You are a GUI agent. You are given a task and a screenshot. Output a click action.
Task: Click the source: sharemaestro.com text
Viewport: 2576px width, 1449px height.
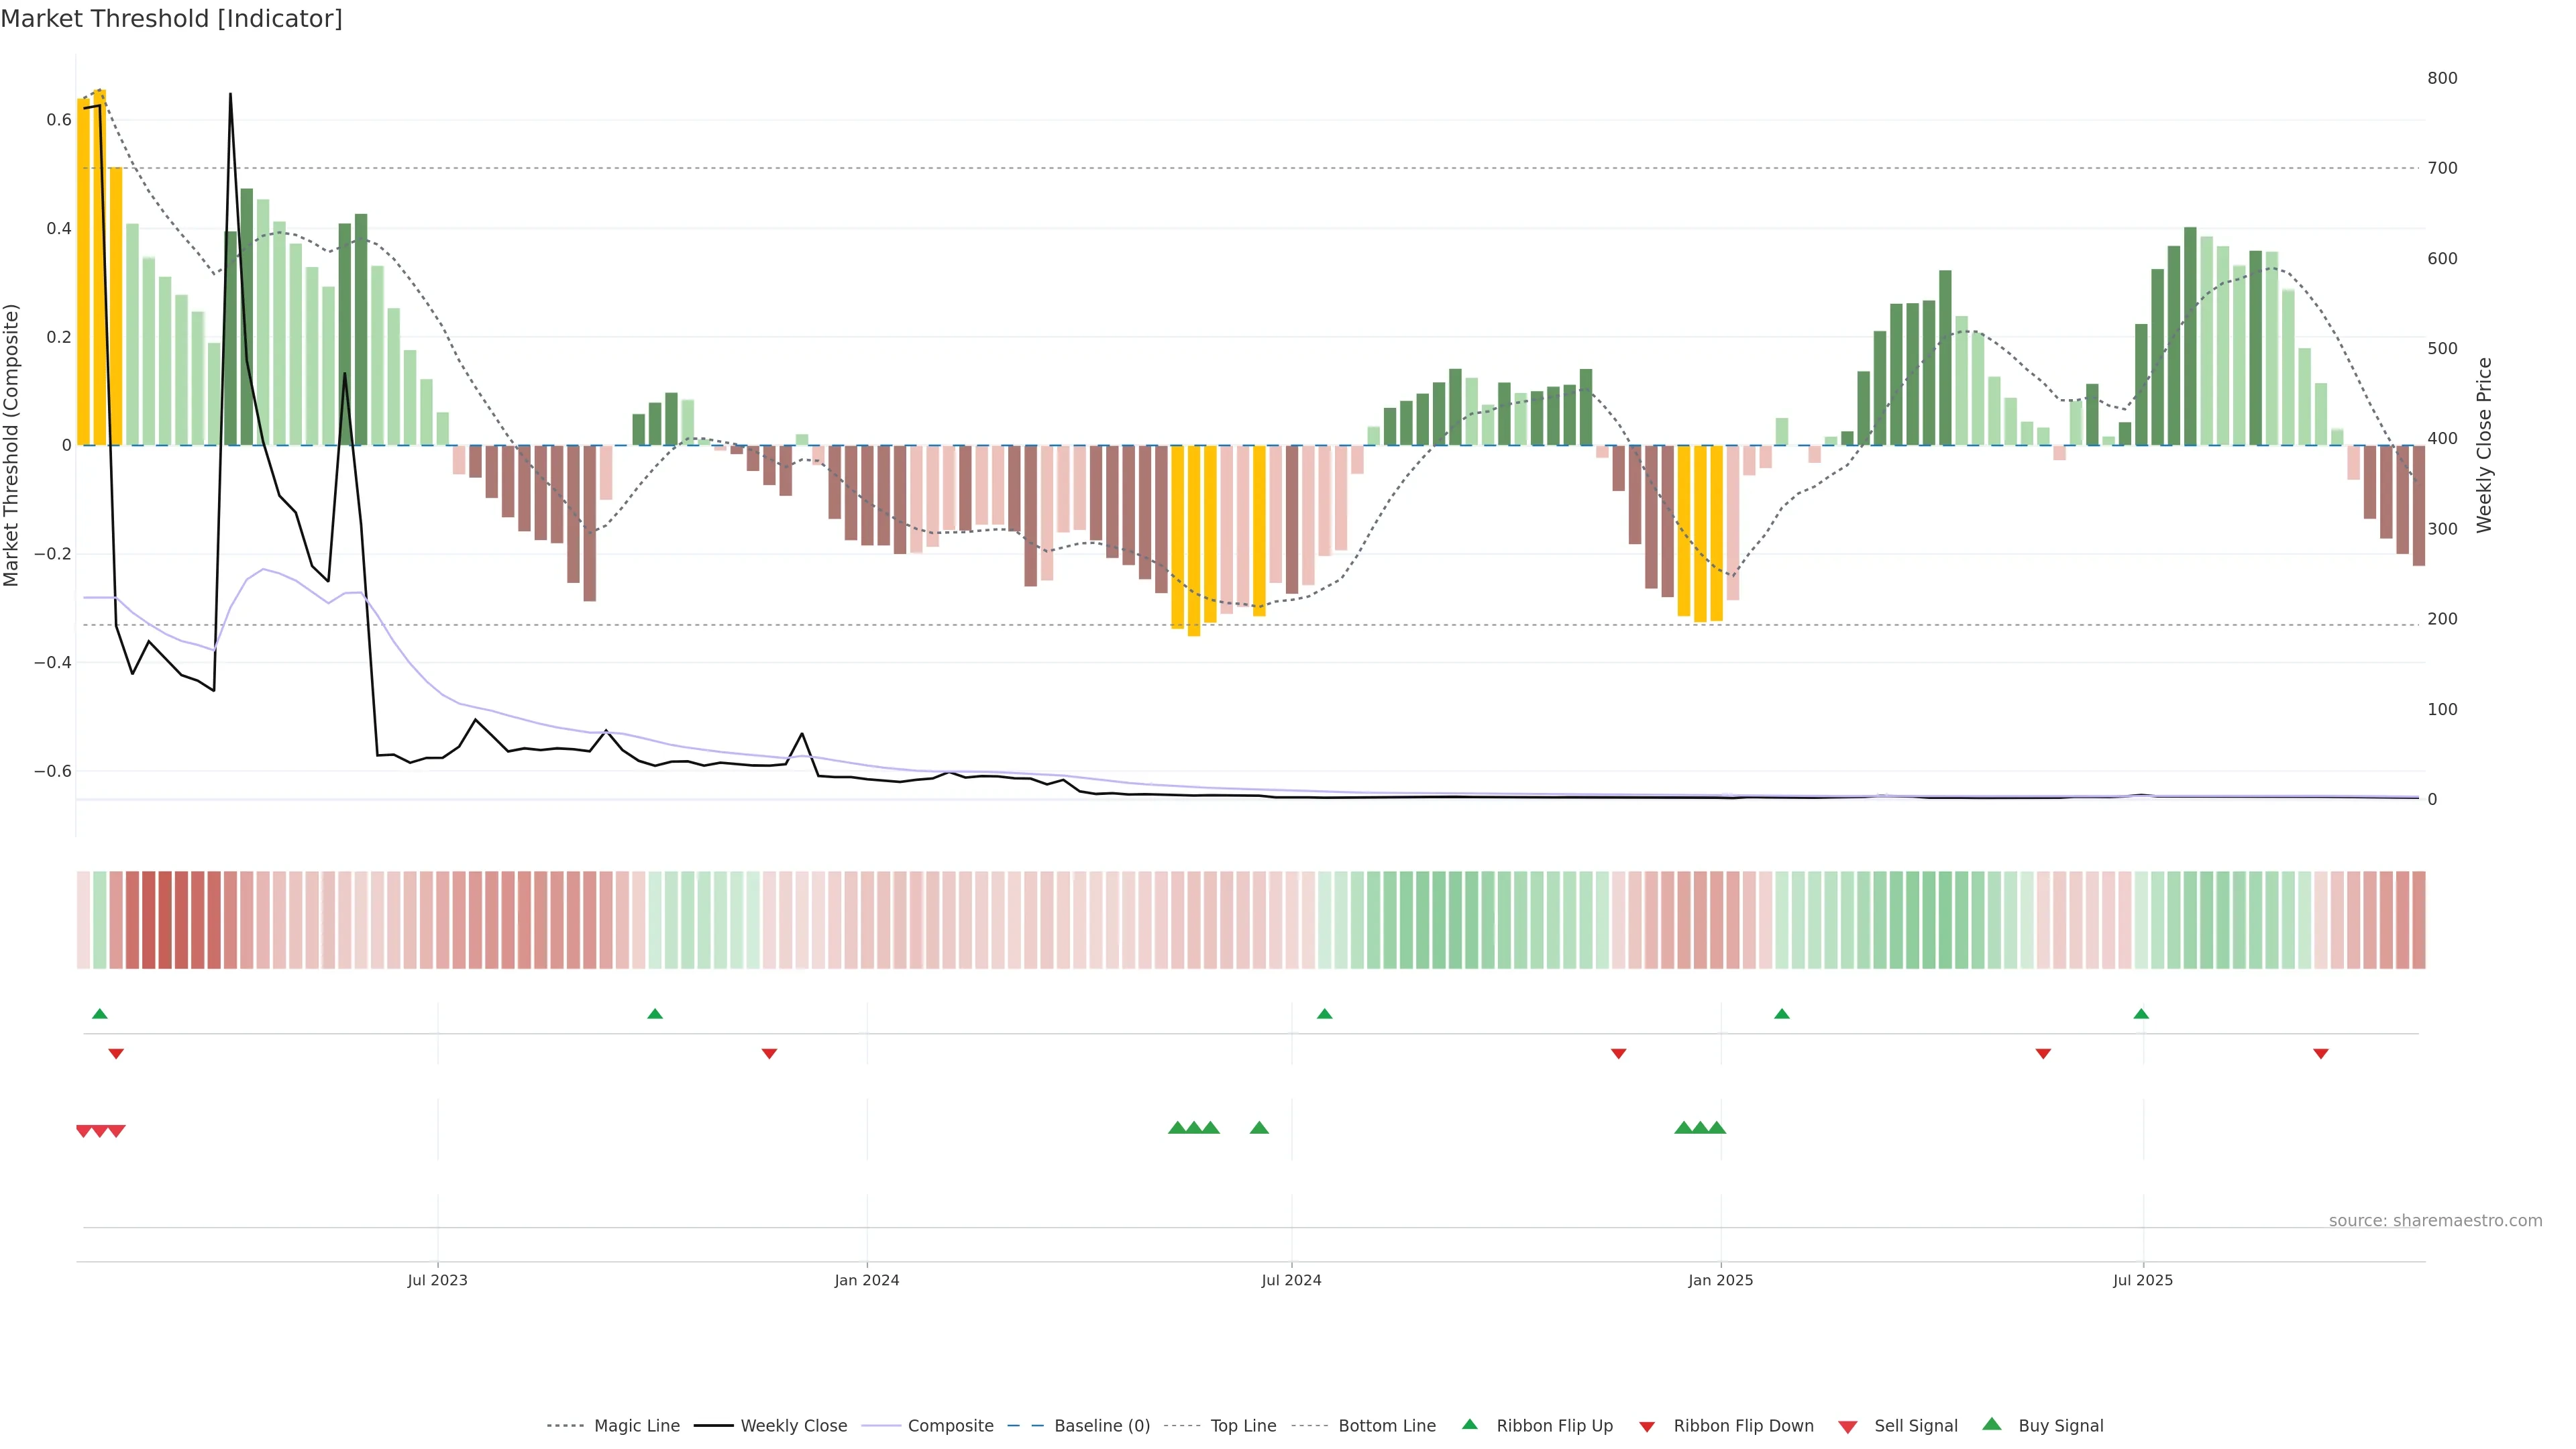click(x=2435, y=1221)
